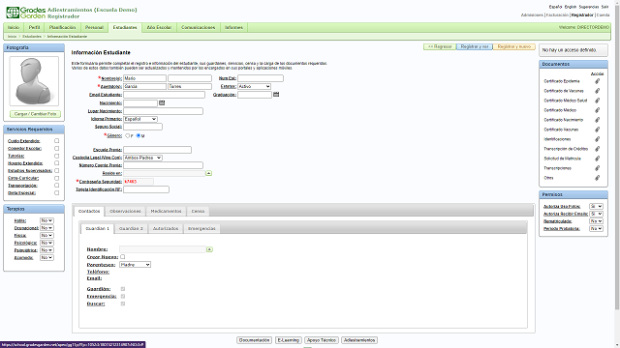Click paperclip beside Certificado Vacunas row
Viewport: 620px width, 348px height.
click(x=597, y=130)
